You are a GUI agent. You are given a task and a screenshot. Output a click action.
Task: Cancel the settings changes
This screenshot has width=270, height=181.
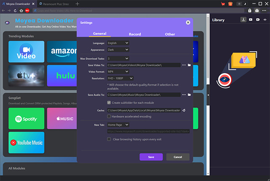click(x=178, y=157)
